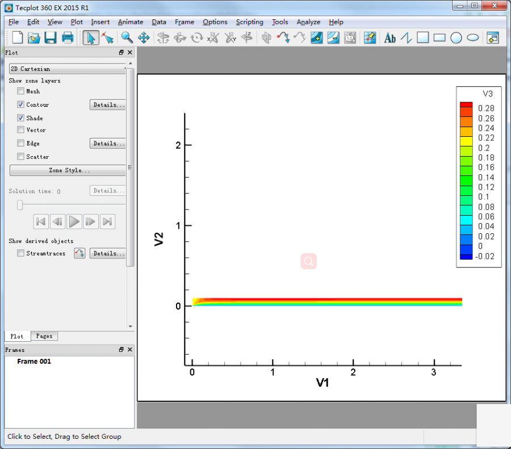This screenshot has width=511, height=449.
Task: Disable the Contour layer checkbox
Action: (21, 105)
